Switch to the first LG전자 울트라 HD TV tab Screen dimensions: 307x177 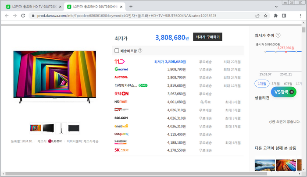click(34, 7)
